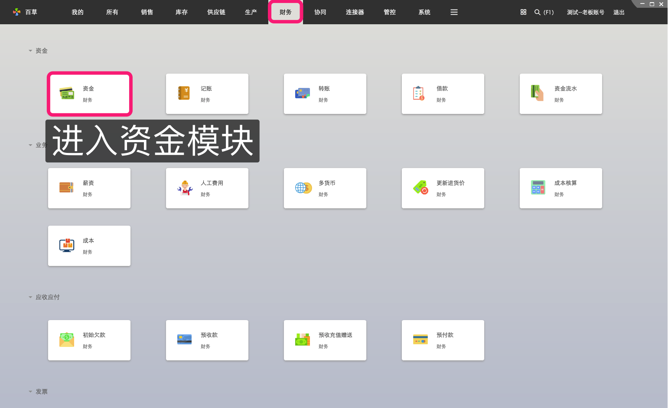The width and height of the screenshot is (668, 408).
Task: Click the 薪资 wallet icon
Action: point(67,188)
